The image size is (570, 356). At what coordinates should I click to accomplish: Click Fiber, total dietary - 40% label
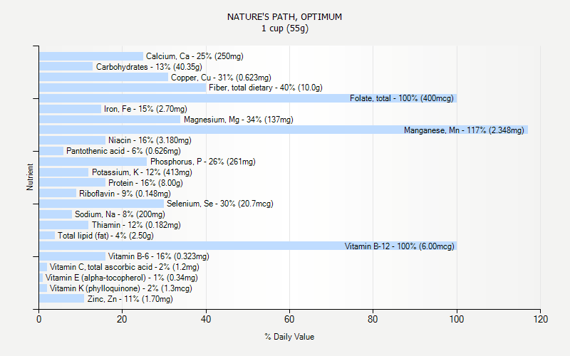tap(265, 88)
